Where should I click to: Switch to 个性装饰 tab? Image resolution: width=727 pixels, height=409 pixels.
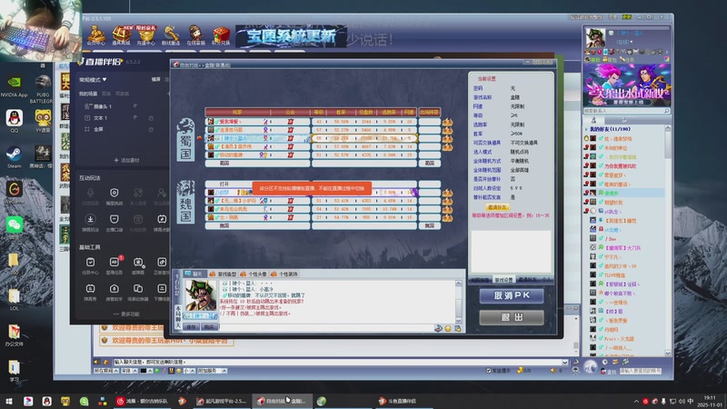pyautogui.click(x=284, y=274)
